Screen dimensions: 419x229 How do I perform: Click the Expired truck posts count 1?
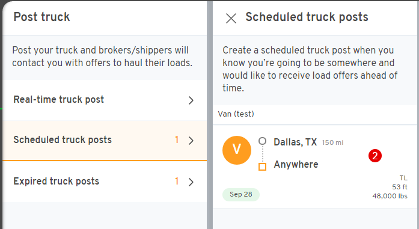click(177, 181)
